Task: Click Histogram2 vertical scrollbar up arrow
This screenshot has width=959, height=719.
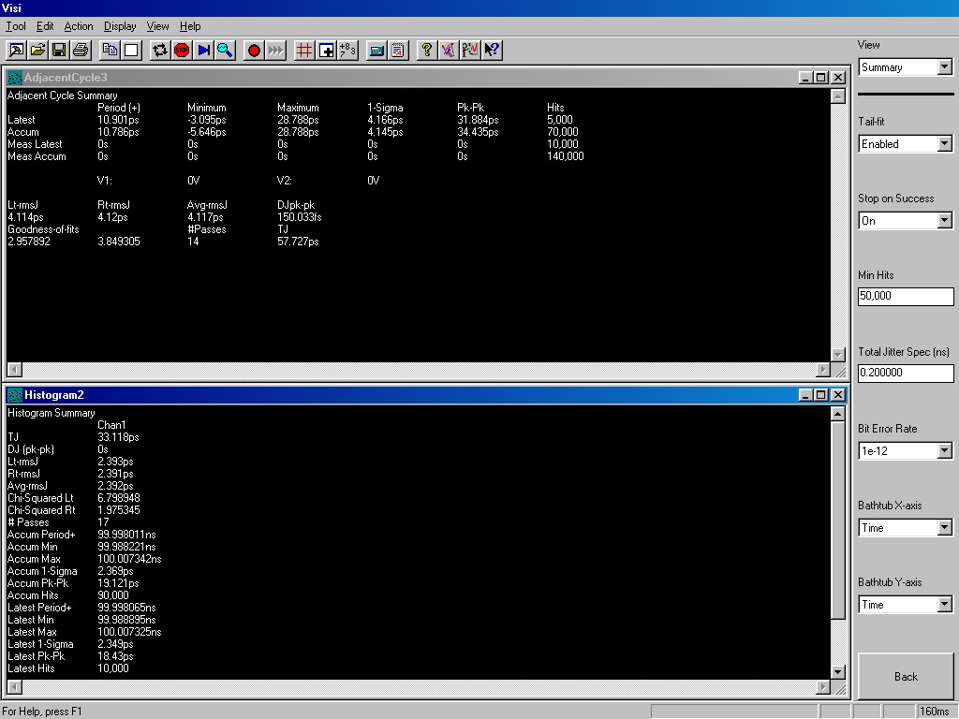Action: (838, 414)
